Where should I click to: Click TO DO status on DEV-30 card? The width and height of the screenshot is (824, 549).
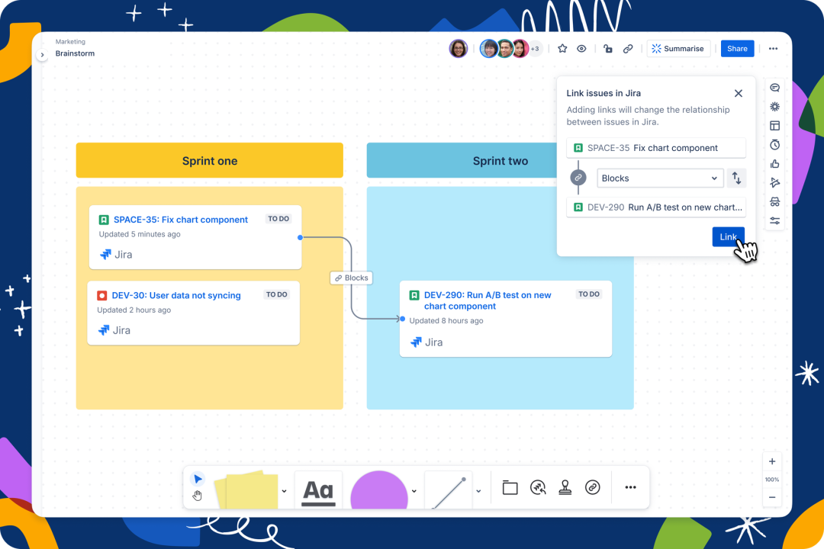coord(276,294)
